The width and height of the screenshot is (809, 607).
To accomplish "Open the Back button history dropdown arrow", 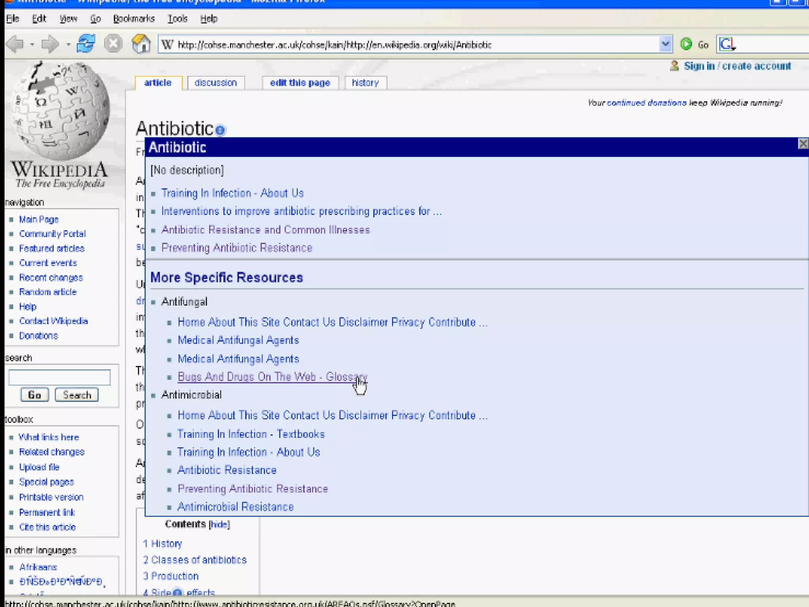I will point(32,44).
